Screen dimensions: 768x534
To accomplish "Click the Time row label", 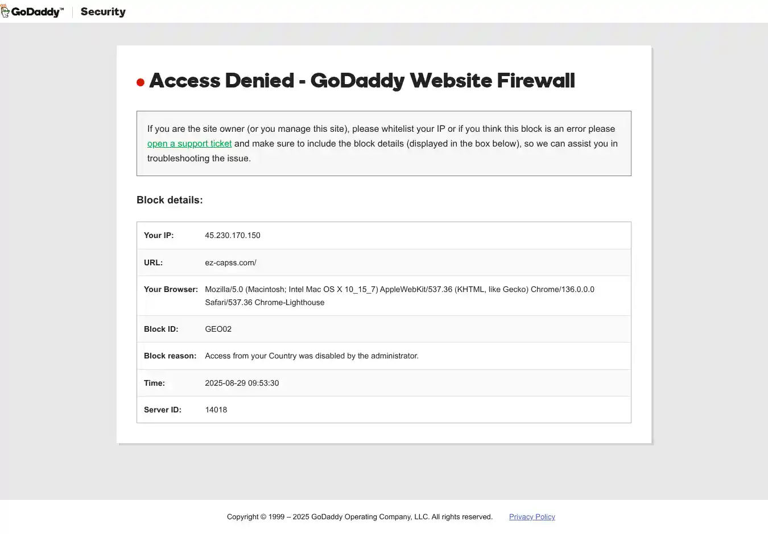I will (154, 383).
